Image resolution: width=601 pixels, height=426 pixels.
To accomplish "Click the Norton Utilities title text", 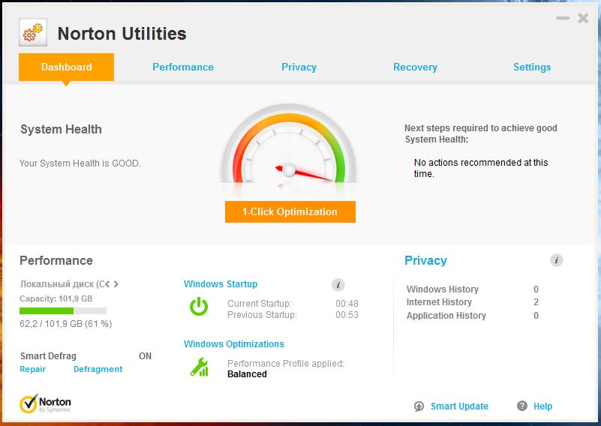I will (x=122, y=33).
